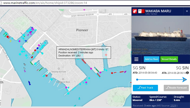Click the arrival port 'SG SIN' above ATA
This screenshot has width=190, height=108.
182,68
